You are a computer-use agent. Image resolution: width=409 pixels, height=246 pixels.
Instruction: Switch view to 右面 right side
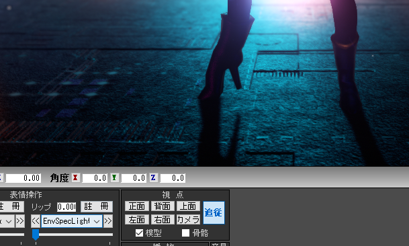tap(163, 219)
